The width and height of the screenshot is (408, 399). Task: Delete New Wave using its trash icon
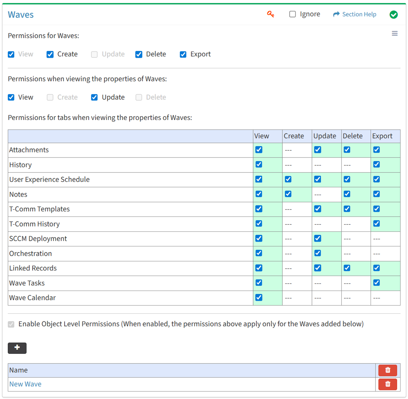[387, 384]
